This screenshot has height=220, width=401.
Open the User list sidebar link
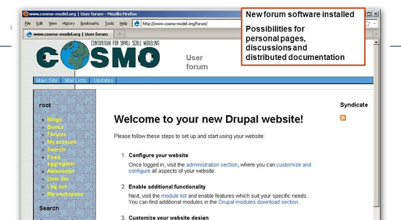(x=58, y=179)
